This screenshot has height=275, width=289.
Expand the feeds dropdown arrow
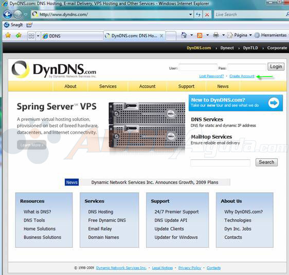click(x=208, y=35)
